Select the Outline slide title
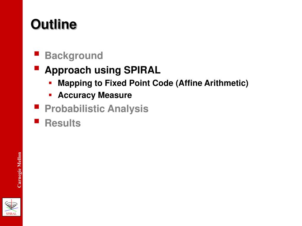The height and width of the screenshot is (226, 302). pyautogui.click(x=54, y=24)
